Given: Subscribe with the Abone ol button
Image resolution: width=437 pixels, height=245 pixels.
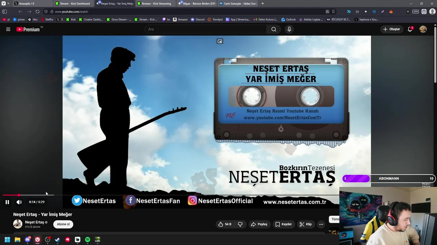Looking at the screenshot, I should (63, 224).
